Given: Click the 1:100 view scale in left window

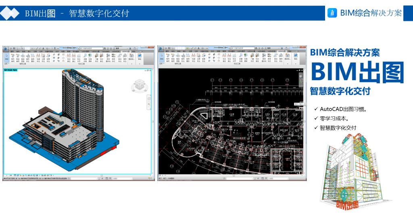Looking at the screenshot, I should (9, 175).
